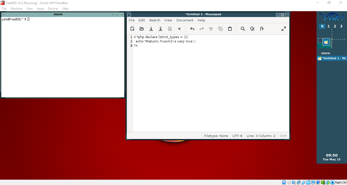Open the Go to Line icon

262,29
